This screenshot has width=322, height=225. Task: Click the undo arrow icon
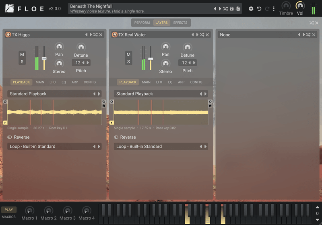(259, 9)
